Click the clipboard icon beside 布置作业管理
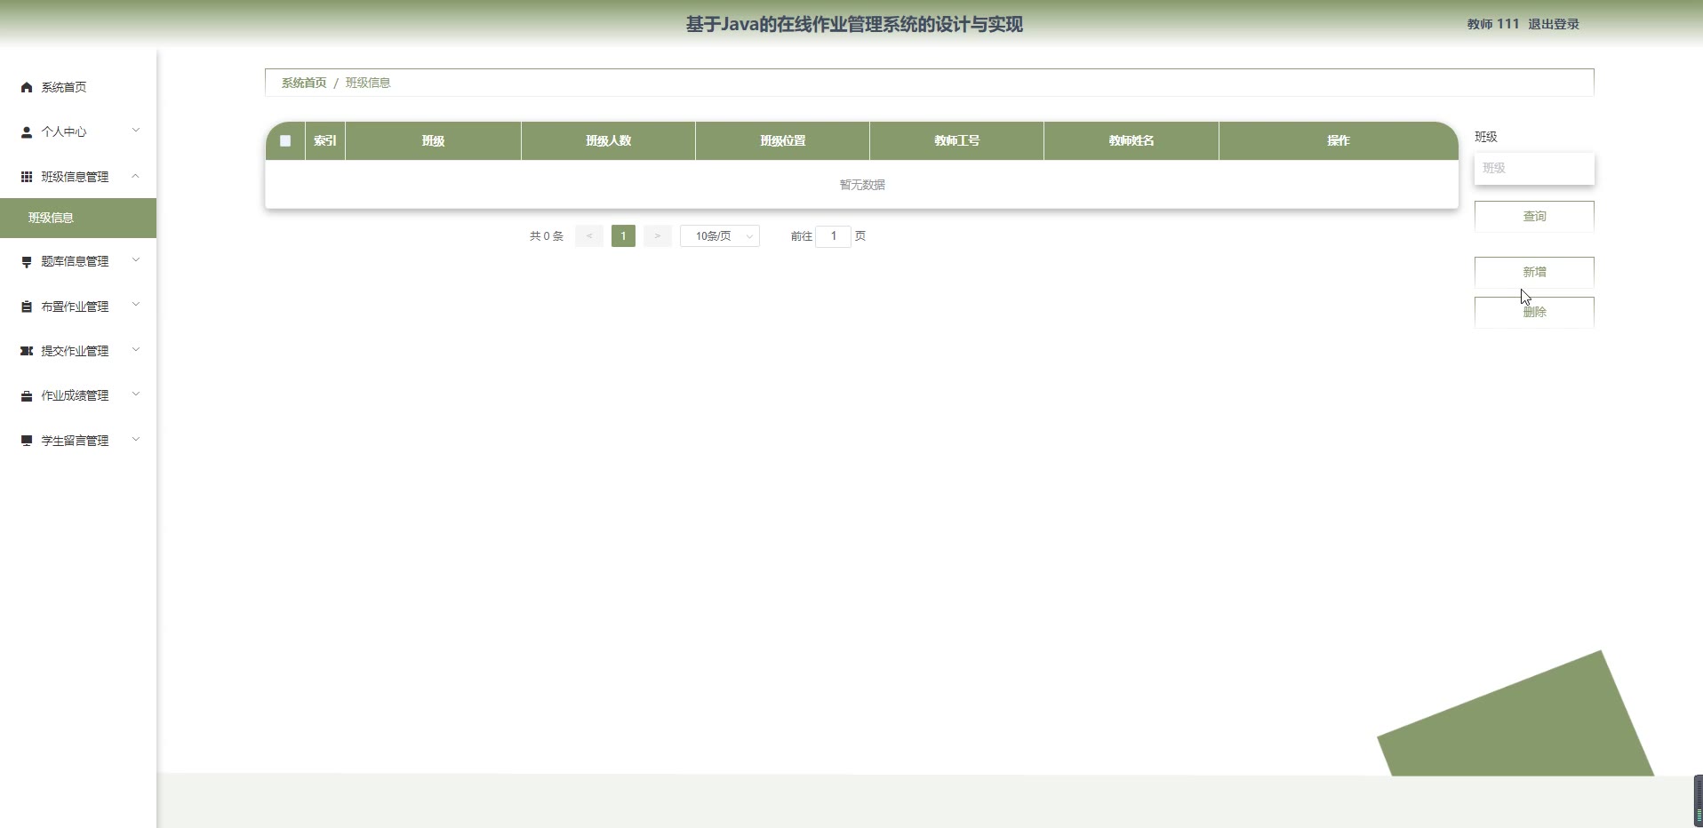 tap(27, 307)
